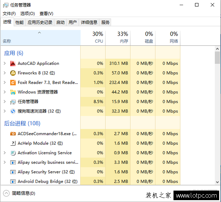Click the scrollbar up arrow
This screenshot has width=221, height=202.
click(217, 49)
